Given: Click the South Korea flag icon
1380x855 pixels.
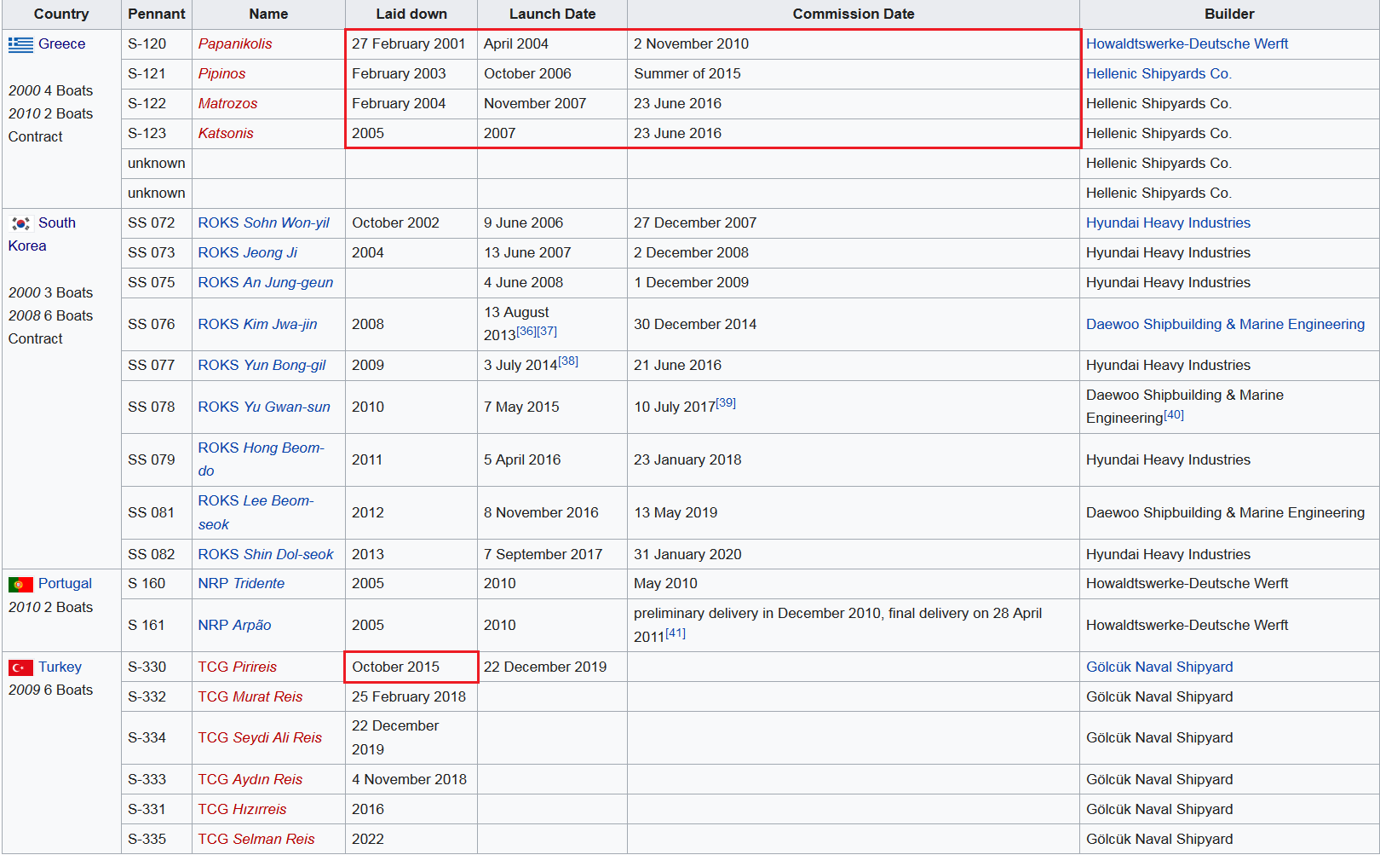Looking at the screenshot, I should point(20,223).
